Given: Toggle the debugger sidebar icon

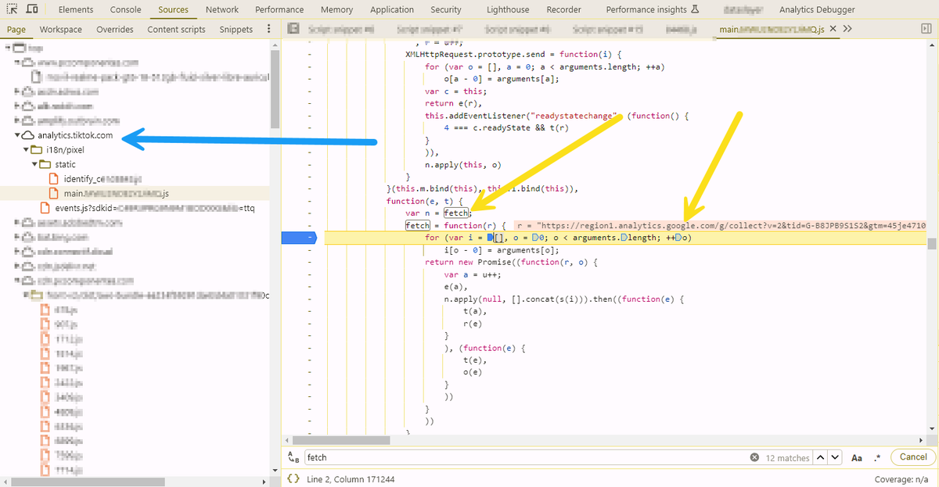Looking at the screenshot, I should (x=926, y=29).
